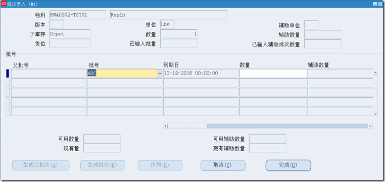Click the 生成批次(N) button
Screen dimensions: 385x182
(103, 165)
